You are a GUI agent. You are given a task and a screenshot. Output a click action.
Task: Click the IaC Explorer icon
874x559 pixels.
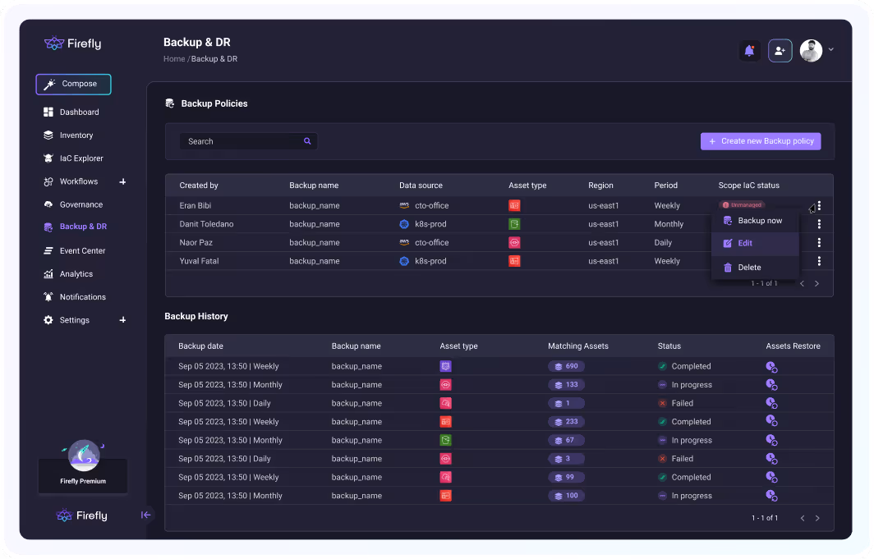click(x=47, y=158)
